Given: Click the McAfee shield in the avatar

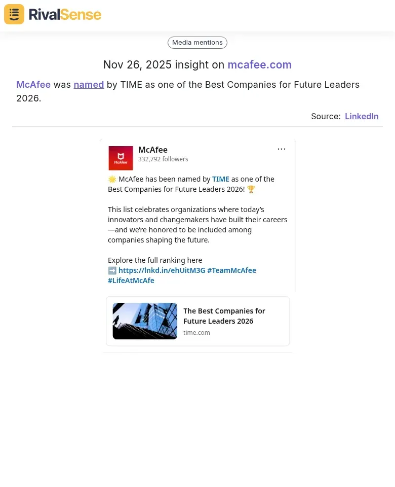Looking at the screenshot, I should click(x=121, y=156).
